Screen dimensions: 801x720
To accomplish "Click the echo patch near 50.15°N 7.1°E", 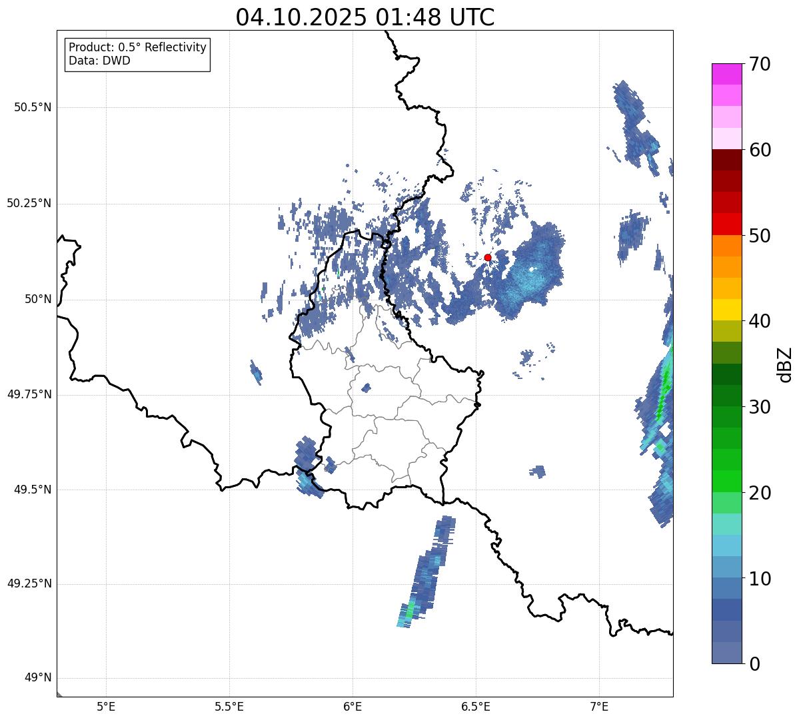I will [632, 234].
